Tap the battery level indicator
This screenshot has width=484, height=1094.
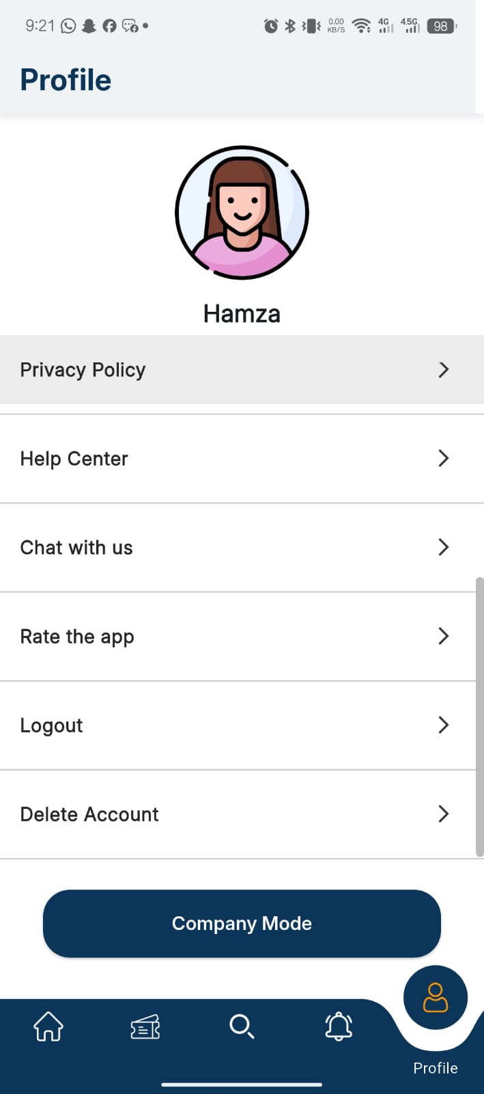[x=440, y=26]
